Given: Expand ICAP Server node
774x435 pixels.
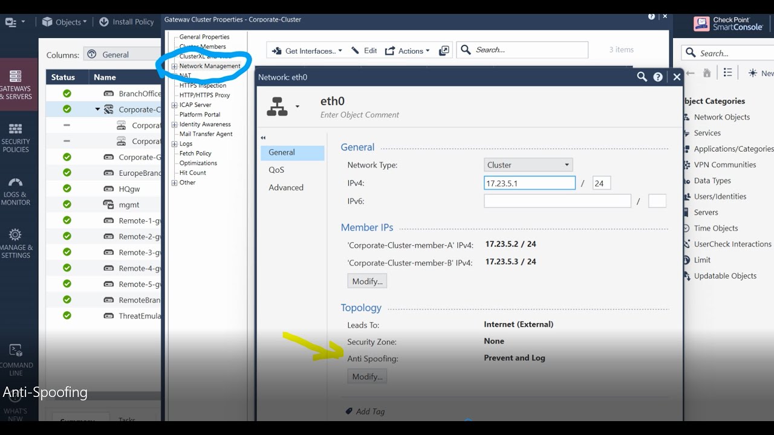Looking at the screenshot, I should tap(174, 105).
